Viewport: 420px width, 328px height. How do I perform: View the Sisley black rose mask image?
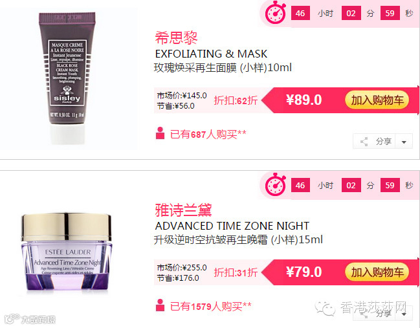pos(67,78)
